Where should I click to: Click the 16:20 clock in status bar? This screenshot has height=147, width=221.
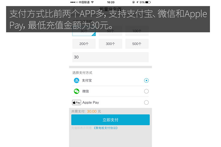110,2
